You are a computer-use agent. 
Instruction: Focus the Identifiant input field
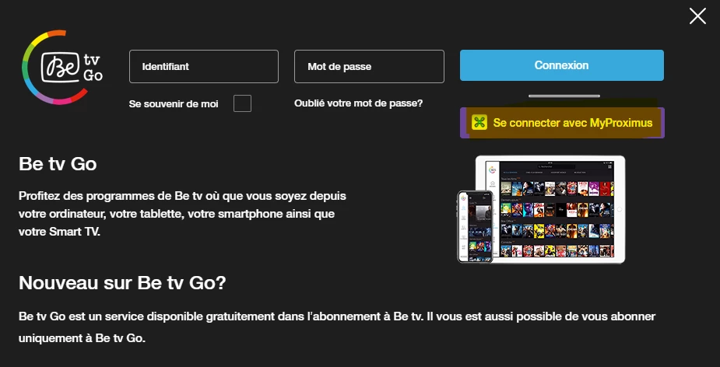204,67
